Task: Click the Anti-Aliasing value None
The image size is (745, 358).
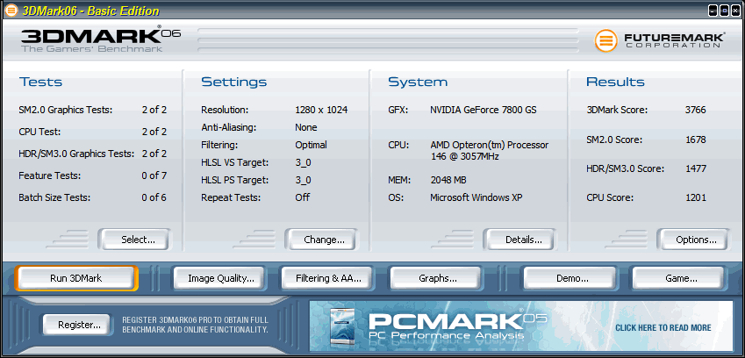Action: click(x=306, y=127)
